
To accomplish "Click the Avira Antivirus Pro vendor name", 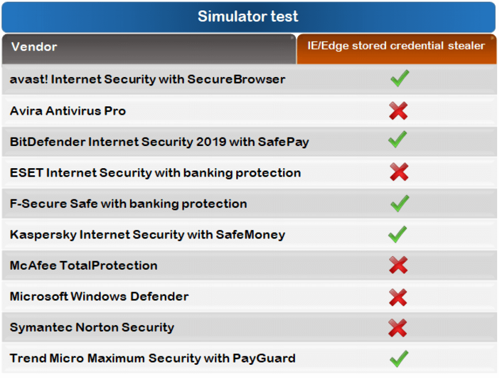I will point(68,111).
